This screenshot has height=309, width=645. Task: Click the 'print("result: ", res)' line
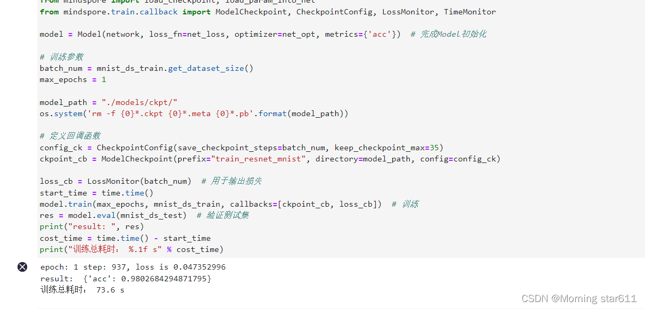(92, 226)
